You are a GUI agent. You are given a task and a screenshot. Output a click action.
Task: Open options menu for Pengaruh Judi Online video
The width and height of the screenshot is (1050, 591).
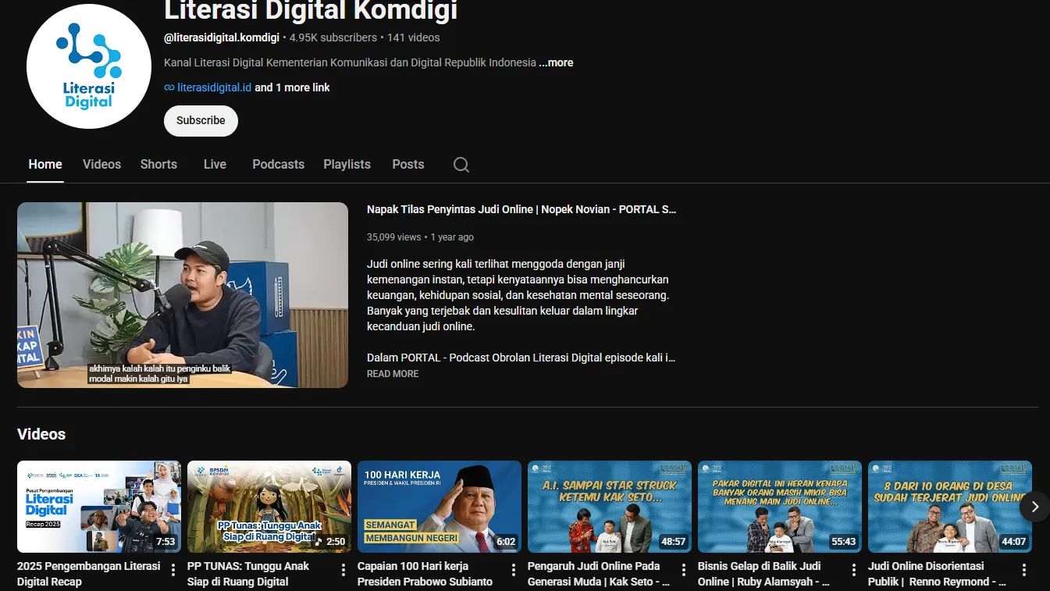684,570
